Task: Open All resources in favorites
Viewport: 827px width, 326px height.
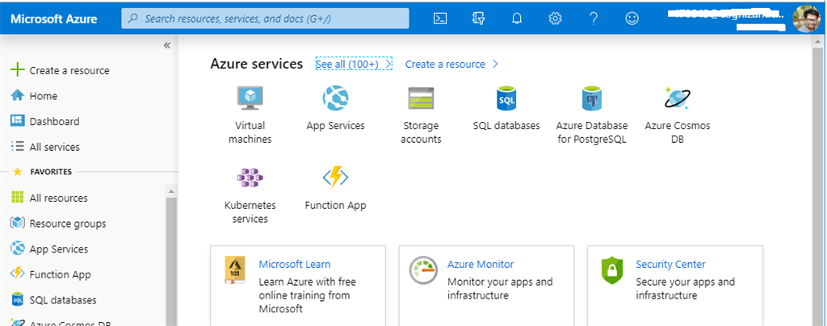Action: click(58, 198)
